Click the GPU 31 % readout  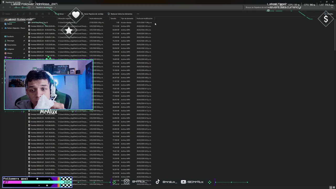[x=294, y=5]
